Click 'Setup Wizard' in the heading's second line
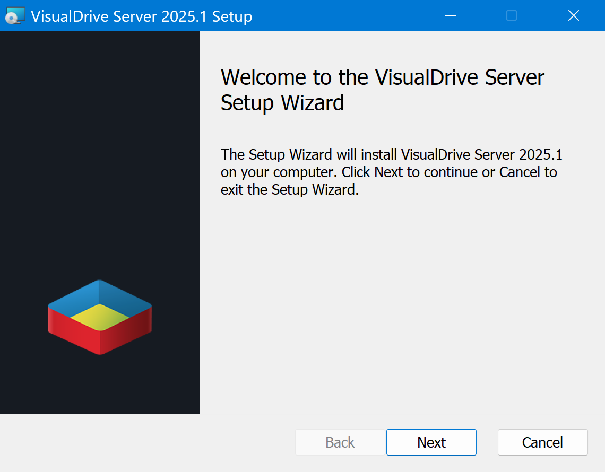This screenshot has height=472, width=605. 282,102
